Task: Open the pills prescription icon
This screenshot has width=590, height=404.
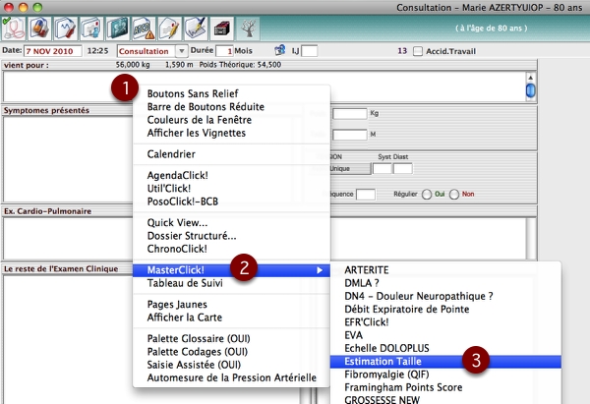Action: tap(40, 29)
